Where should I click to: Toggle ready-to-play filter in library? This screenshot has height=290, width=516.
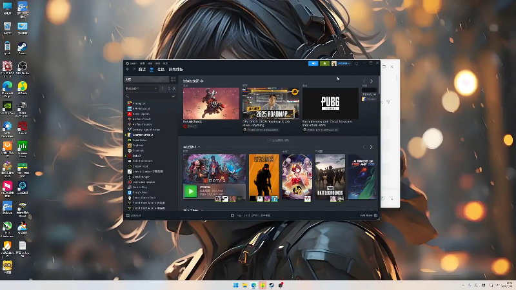[x=174, y=88]
